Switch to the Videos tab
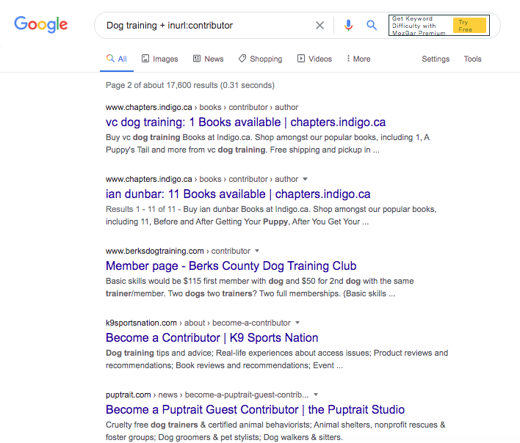520x443 pixels. pos(314,59)
